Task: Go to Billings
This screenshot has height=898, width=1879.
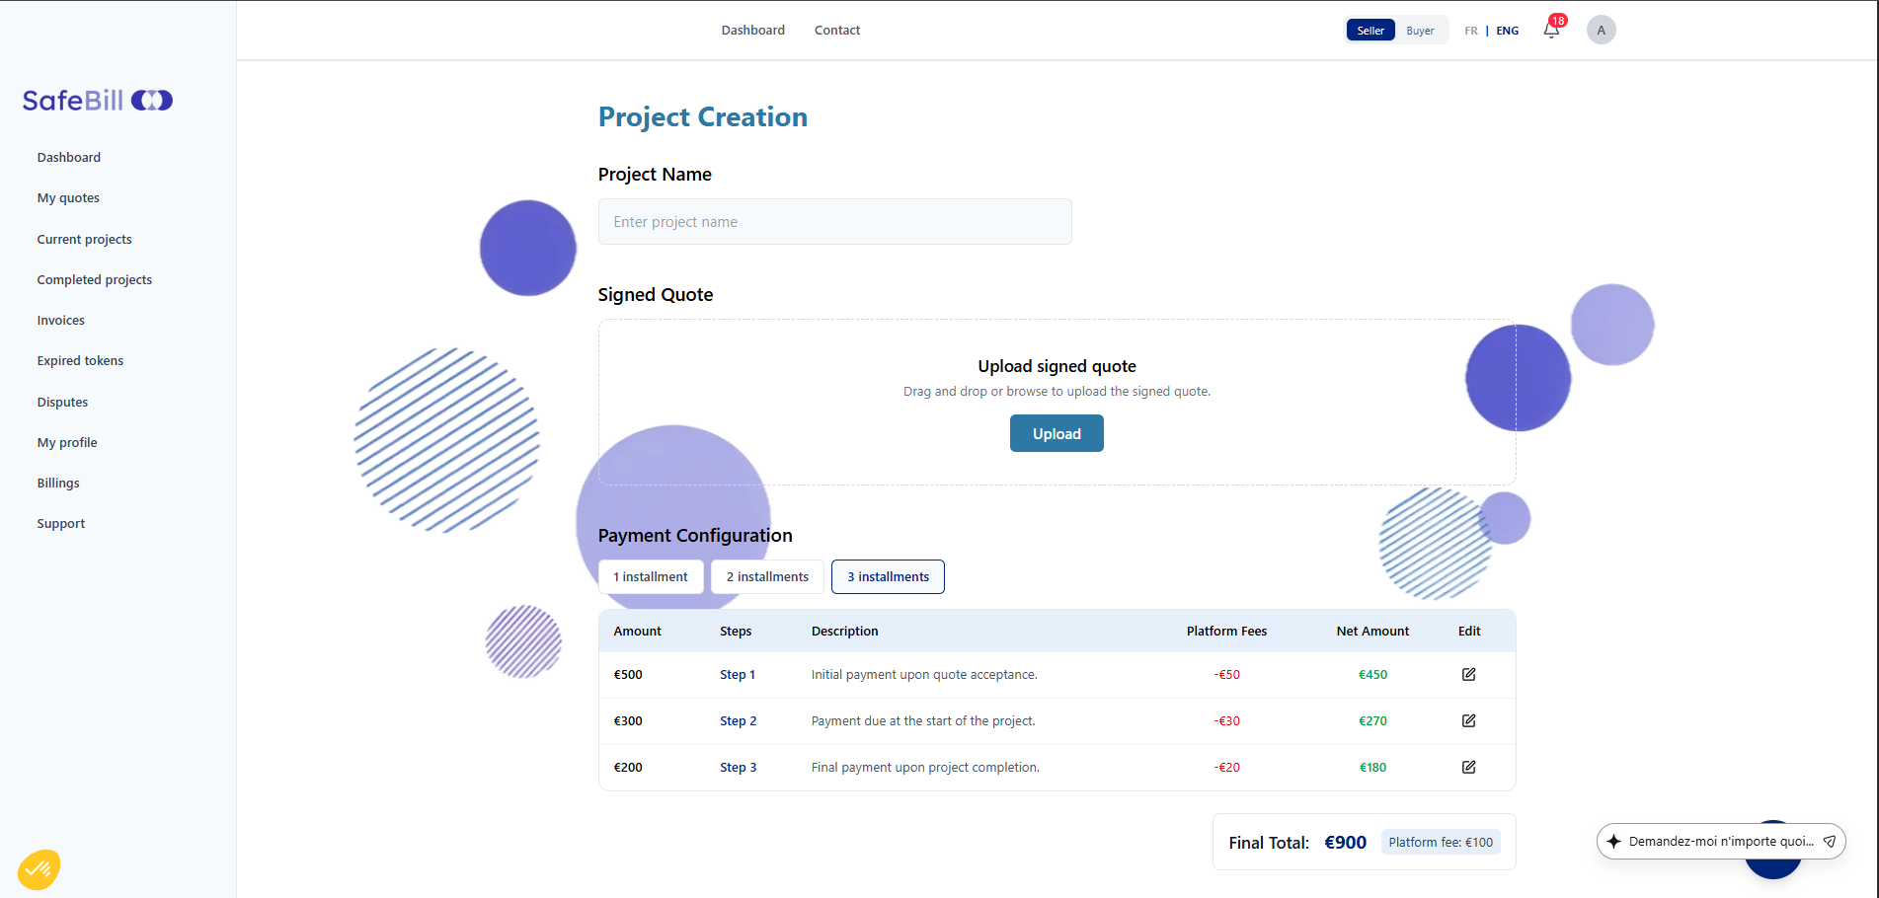Action: [x=58, y=483]
